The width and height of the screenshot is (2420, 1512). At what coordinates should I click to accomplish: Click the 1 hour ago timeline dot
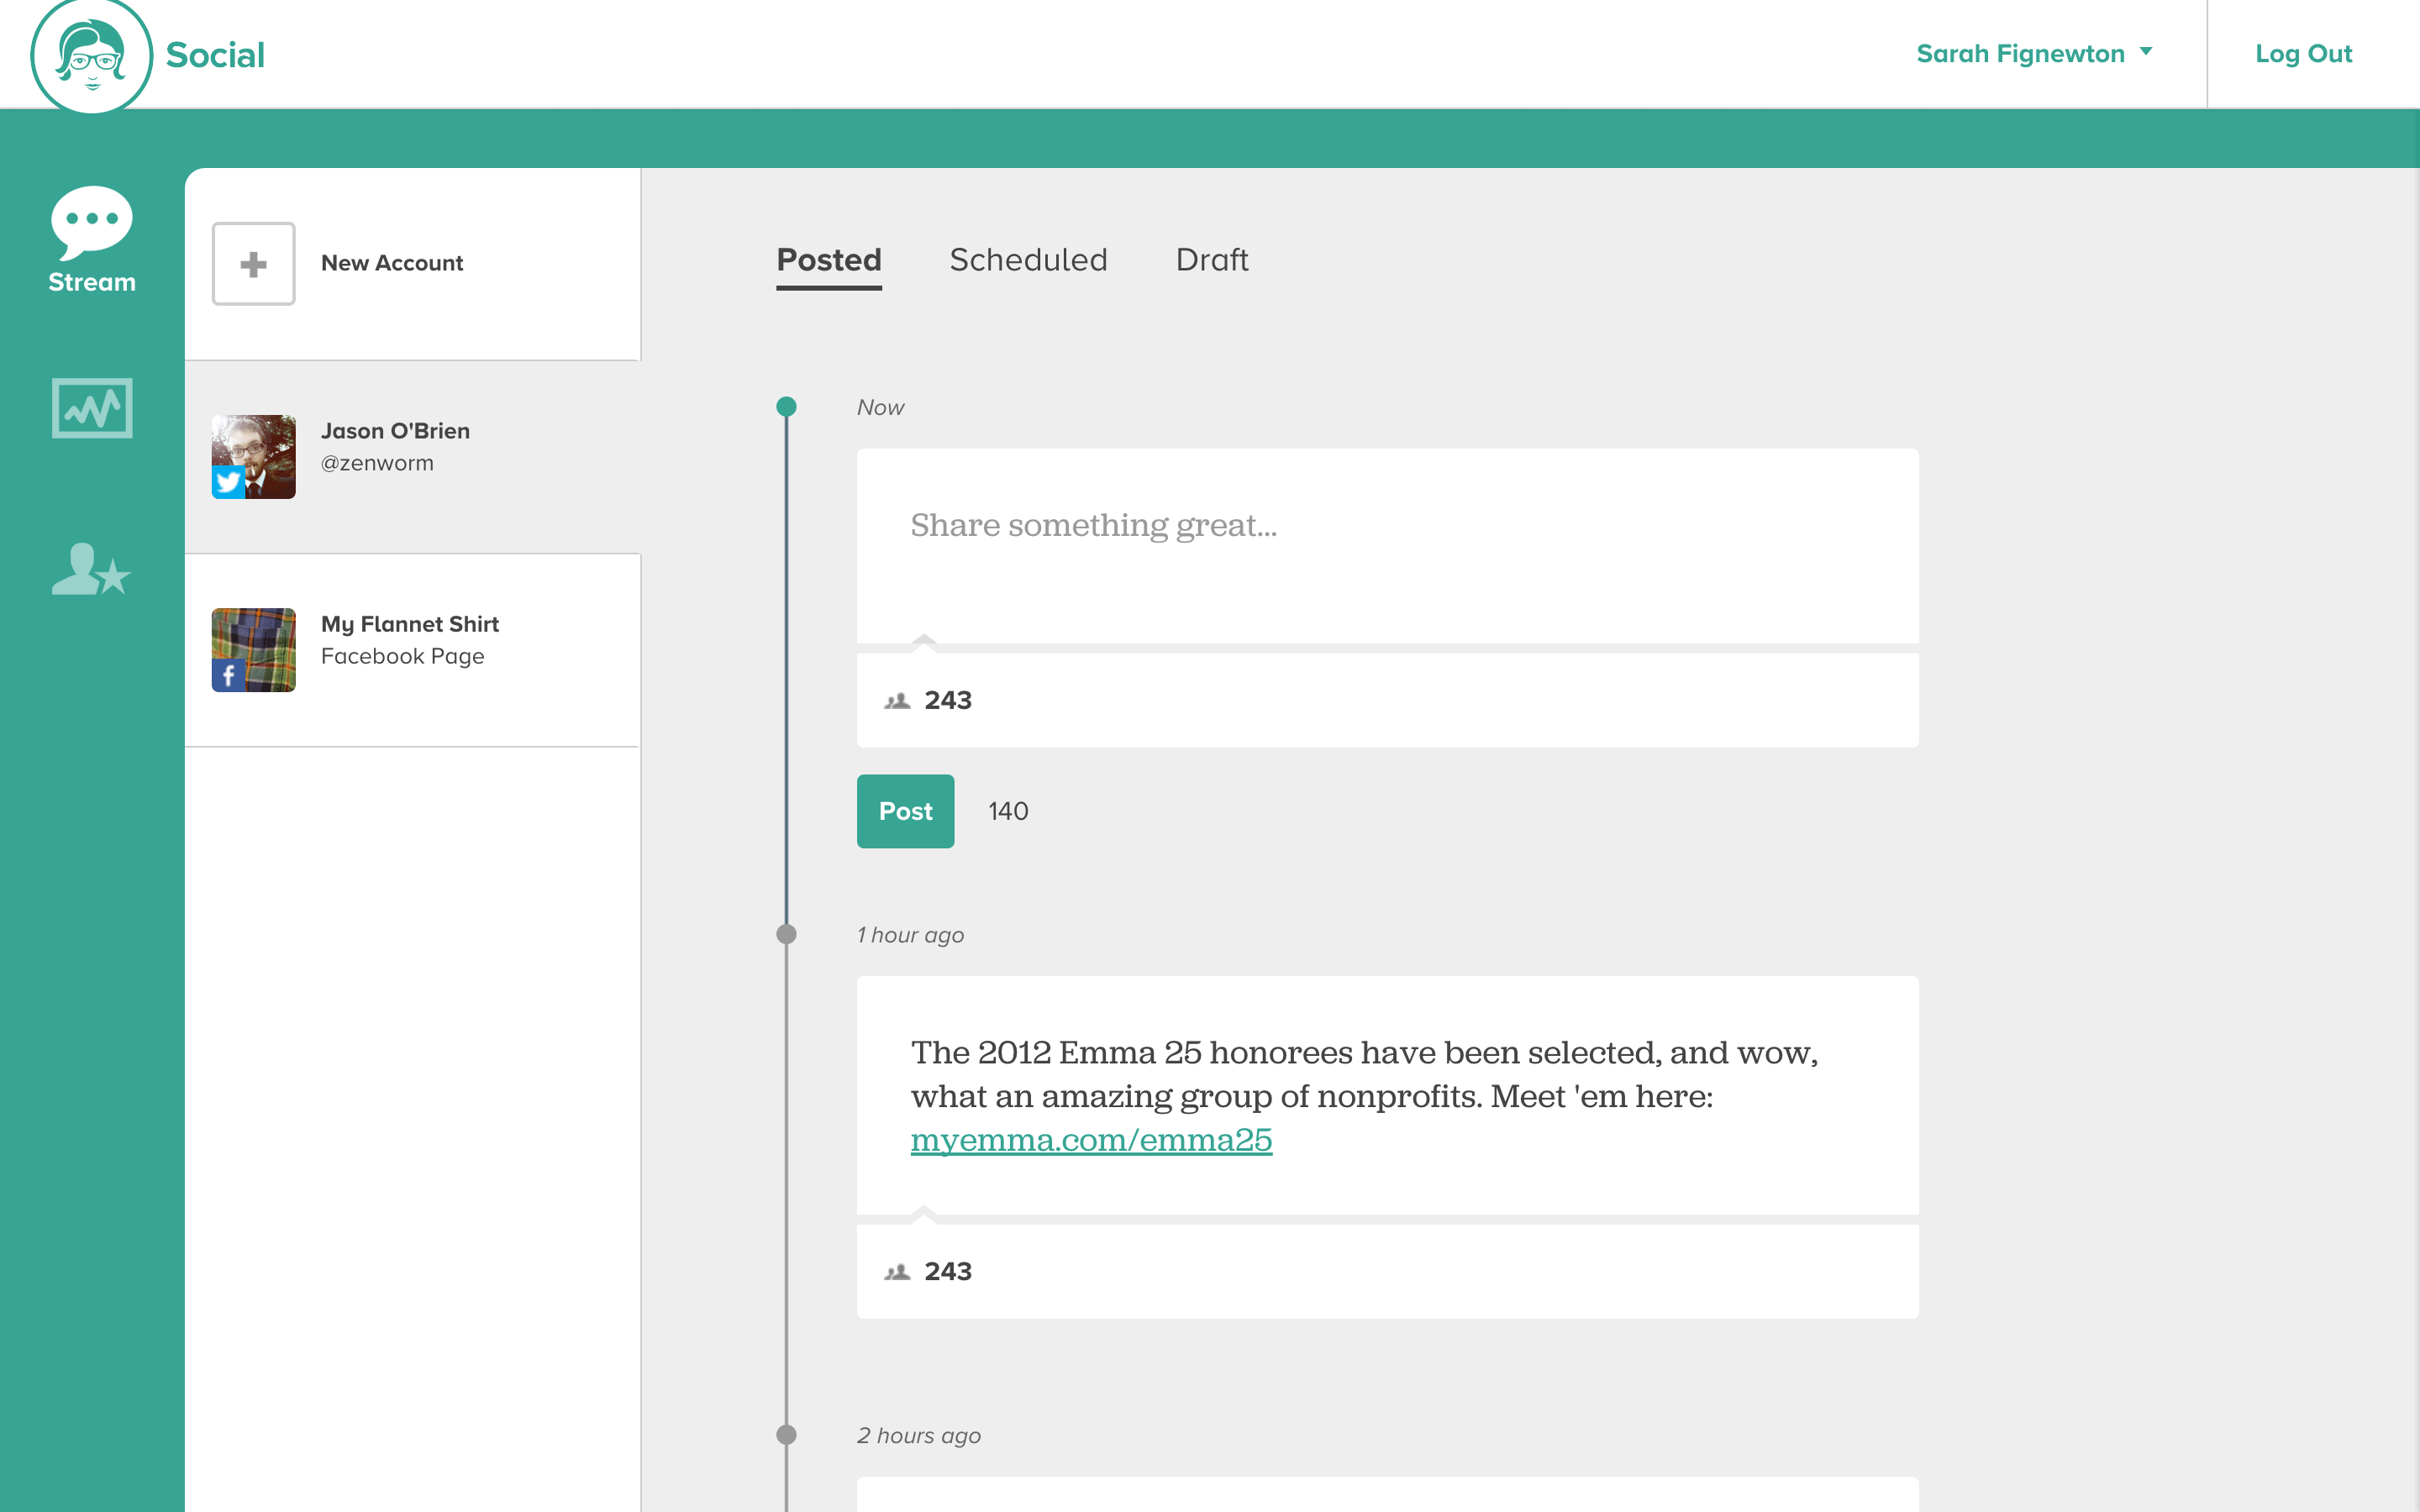(787, 934)
